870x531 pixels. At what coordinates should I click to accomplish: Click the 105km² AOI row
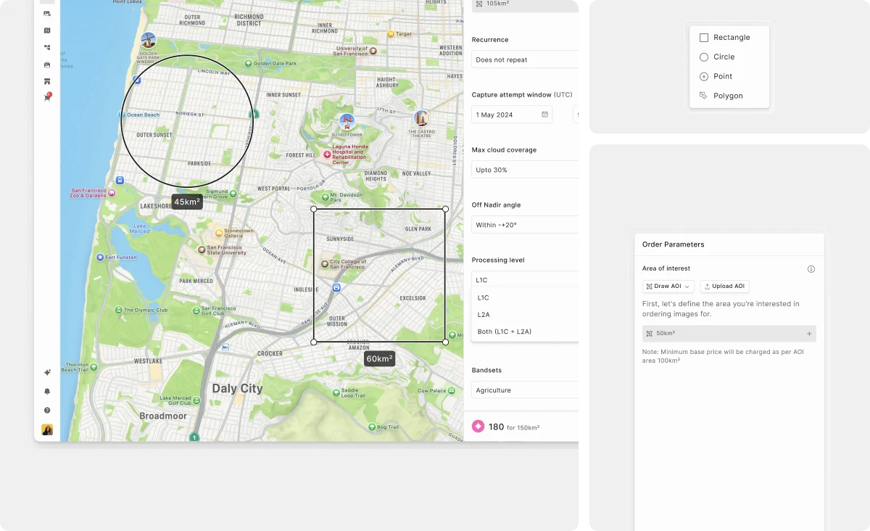525,4
